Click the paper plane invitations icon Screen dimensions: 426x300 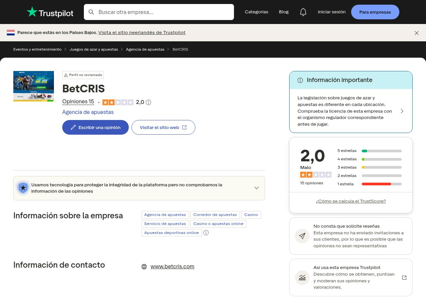point(302,236)
